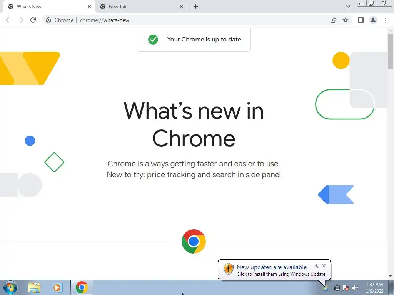Expand the tab search chevron
The height and width of the screenshot is (295, 394).
pos(348,7)
